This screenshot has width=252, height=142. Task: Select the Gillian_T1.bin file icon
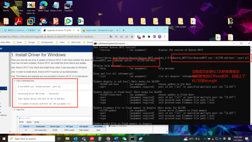click(56, 7)
